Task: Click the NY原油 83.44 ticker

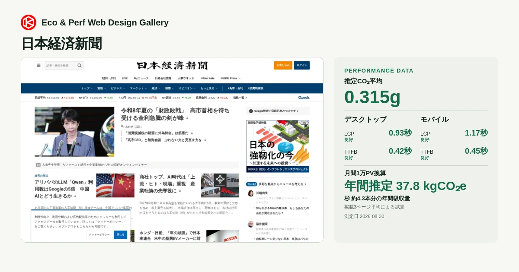Action: click(176, 98)
